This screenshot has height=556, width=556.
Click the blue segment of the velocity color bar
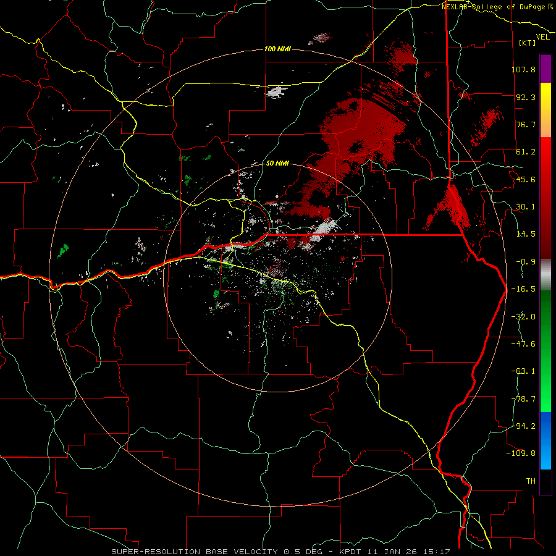(x=545, y=440)
